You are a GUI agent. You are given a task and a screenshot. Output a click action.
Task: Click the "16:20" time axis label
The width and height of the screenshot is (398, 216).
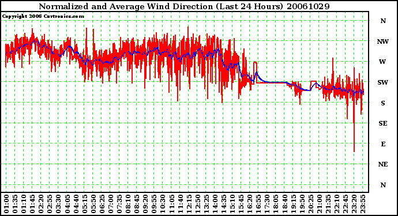pyautogui.click(x=250, y=204)
